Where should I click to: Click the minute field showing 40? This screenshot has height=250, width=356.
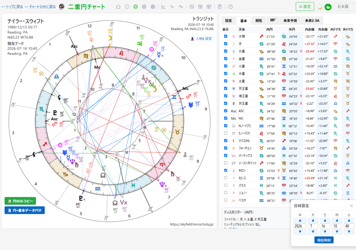point(349,226)
